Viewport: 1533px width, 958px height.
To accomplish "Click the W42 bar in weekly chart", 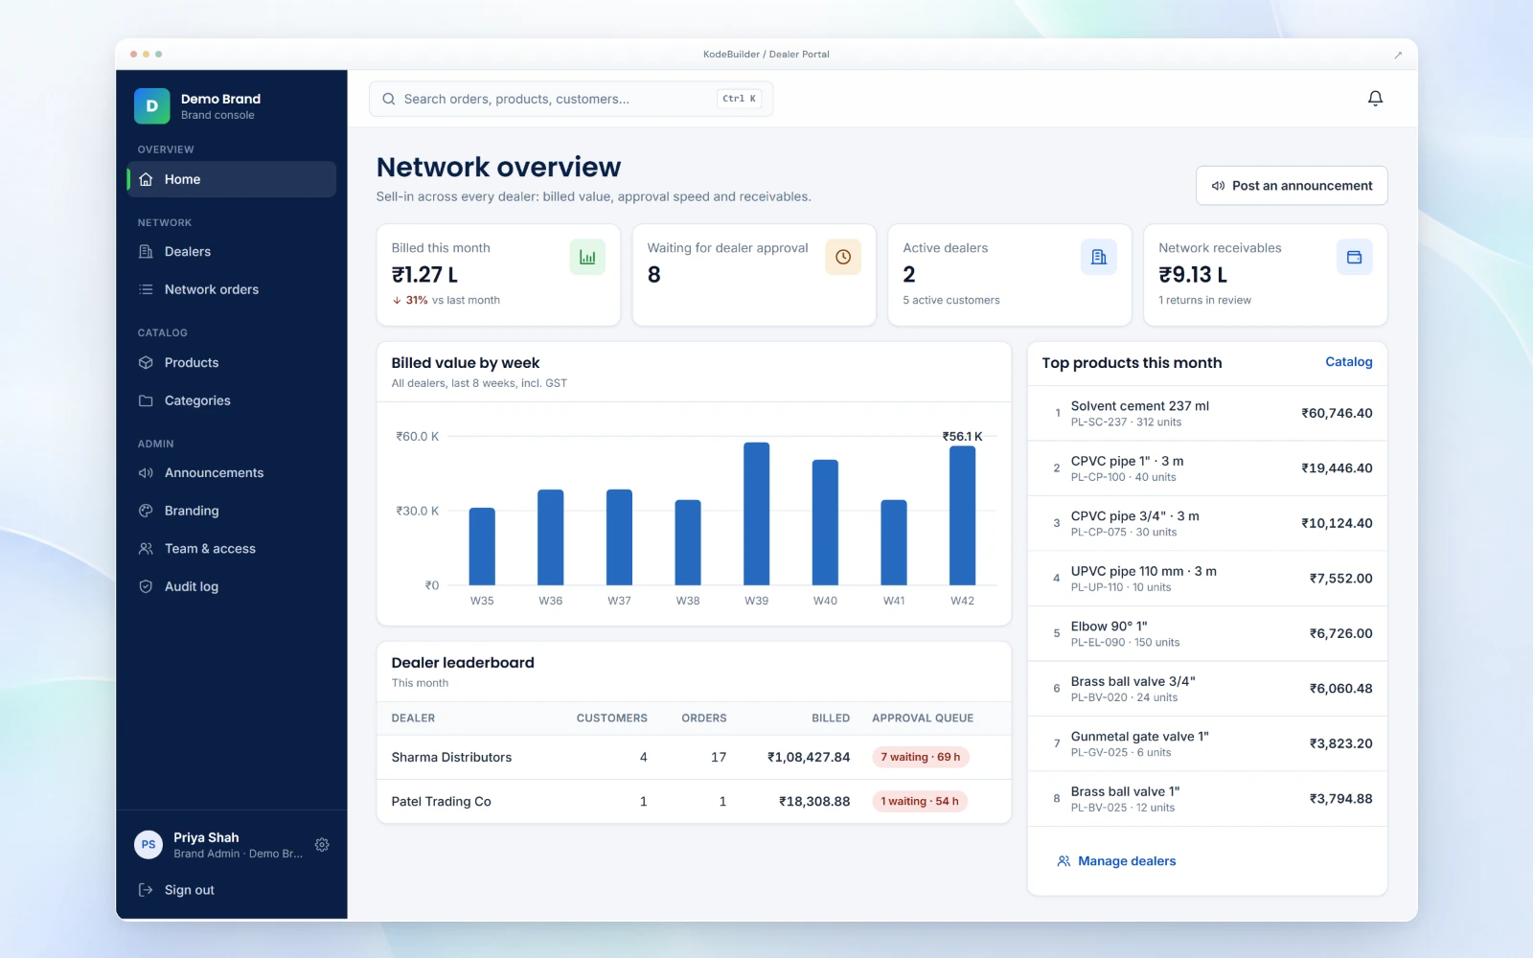I will (963, 515).
